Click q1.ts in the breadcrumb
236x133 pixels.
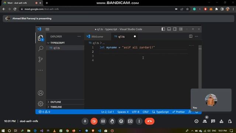pos(96,43)
